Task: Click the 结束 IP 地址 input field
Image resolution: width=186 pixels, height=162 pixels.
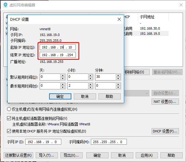Action: tap(57, 55)
